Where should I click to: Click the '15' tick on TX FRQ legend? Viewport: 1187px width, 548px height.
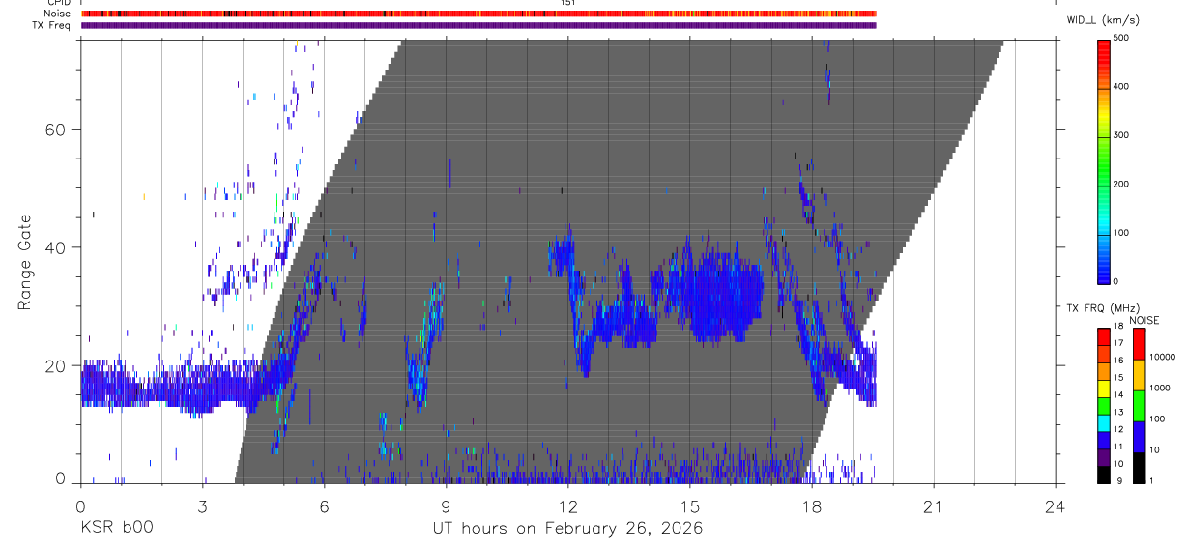(1118, 378)
